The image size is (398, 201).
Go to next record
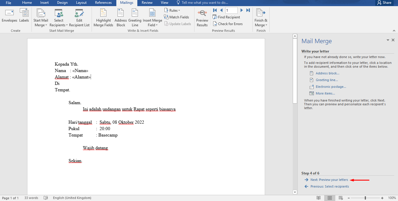pos(241,10)
